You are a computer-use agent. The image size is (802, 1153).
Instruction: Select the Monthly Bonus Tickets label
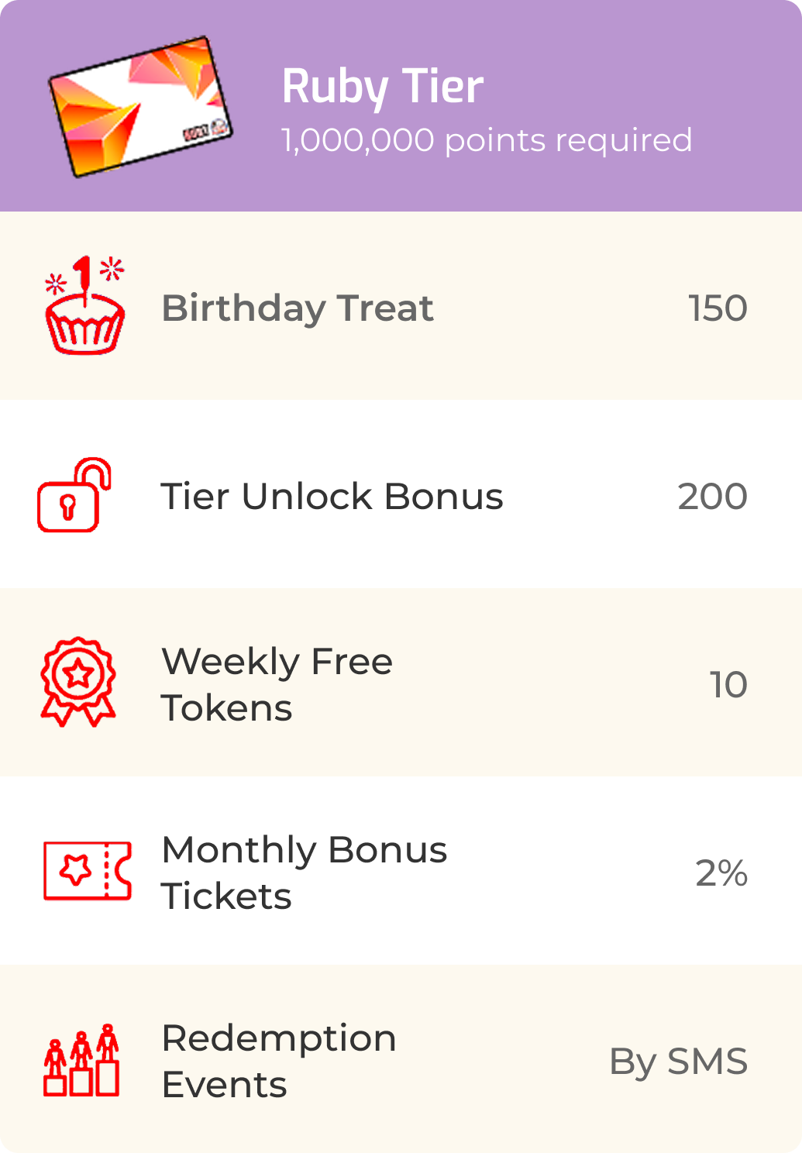304,872
